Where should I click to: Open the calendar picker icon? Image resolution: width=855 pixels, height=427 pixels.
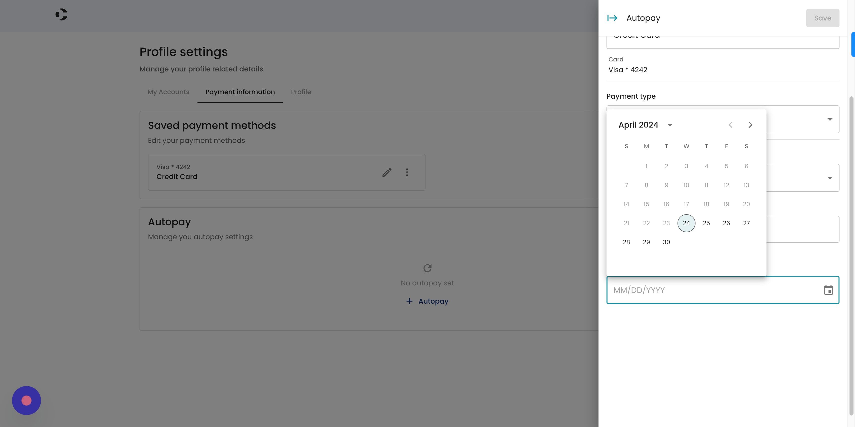point(828,290)
